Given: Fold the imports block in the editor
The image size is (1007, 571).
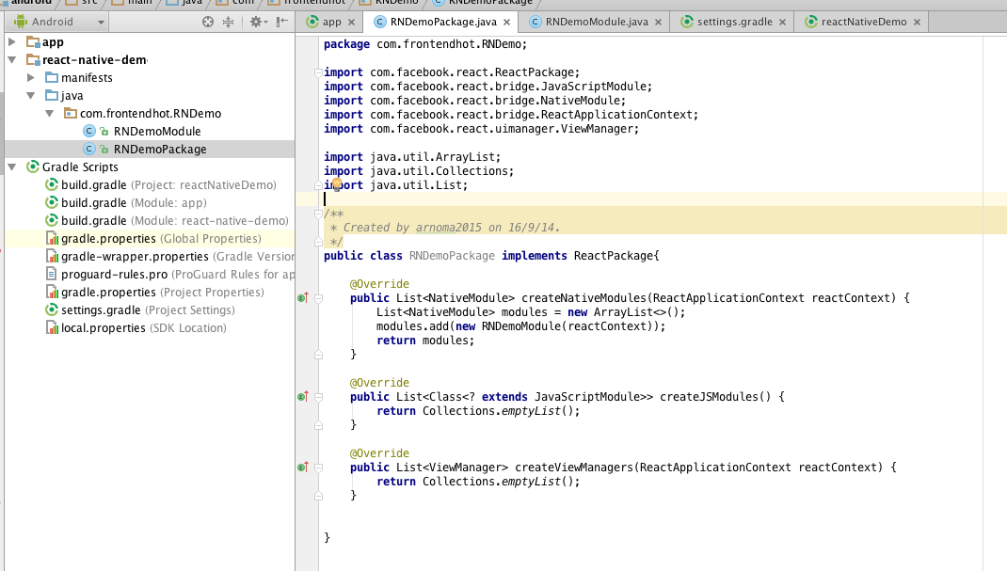Looking at the screenshot, I should click(318, 72).
